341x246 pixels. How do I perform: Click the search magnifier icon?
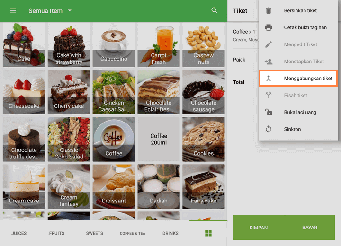click(215, 10)
